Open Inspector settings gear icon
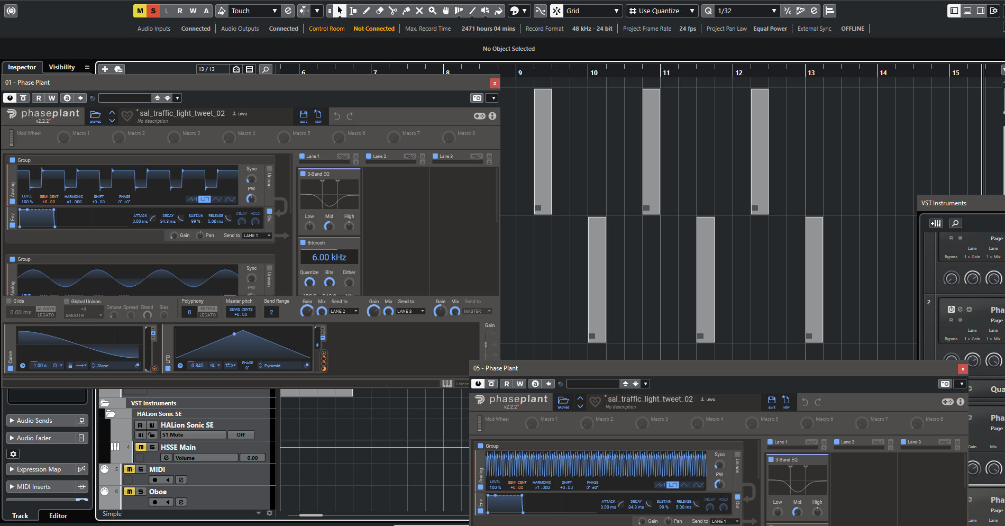 click(13, 454)
